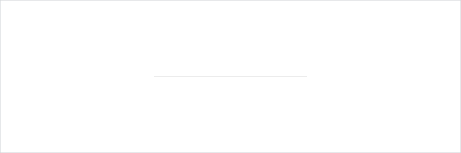Click the right end of the horizontal line
Image resolution: width=461 pixels, height=153 pixels.
(x=307, y=76)
